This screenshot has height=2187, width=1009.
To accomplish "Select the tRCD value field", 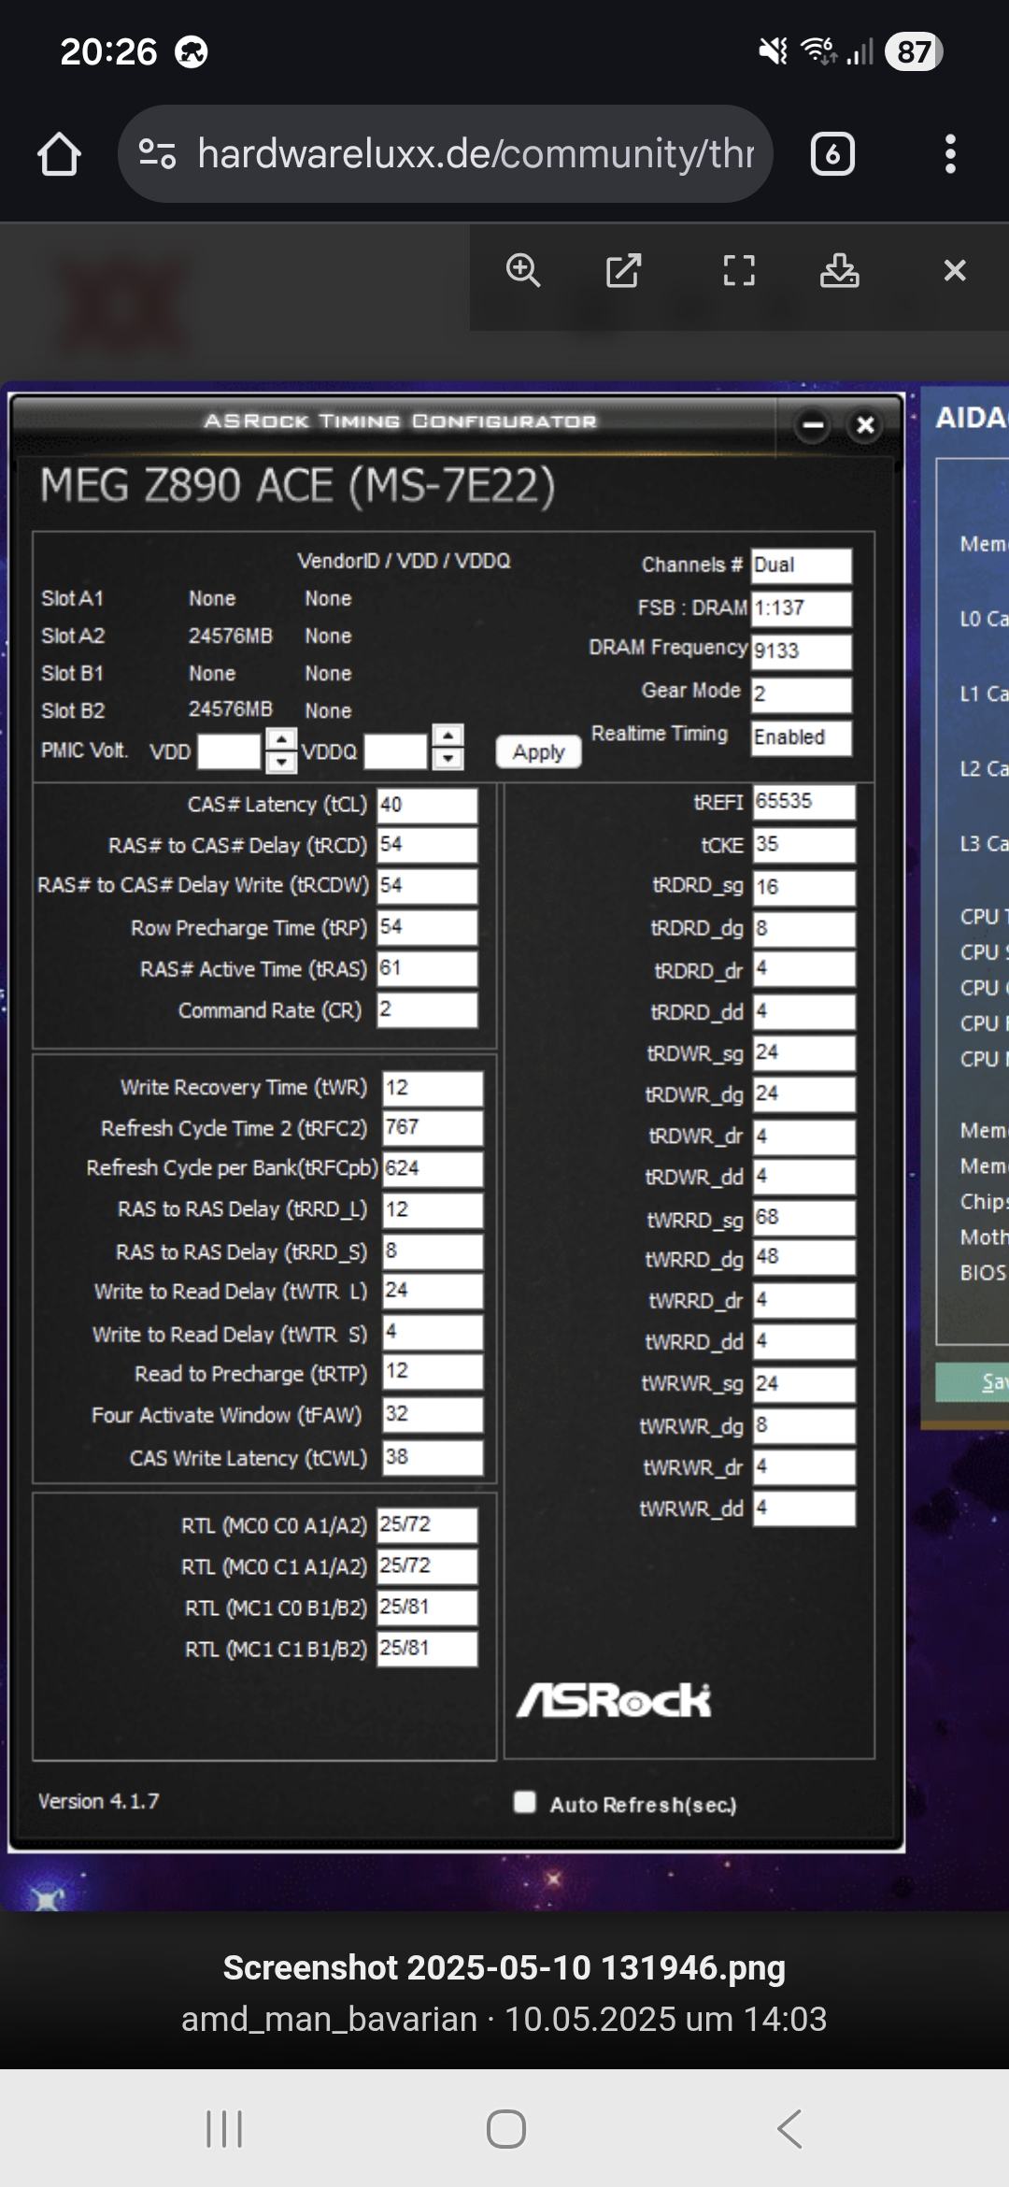I will 427,845.
